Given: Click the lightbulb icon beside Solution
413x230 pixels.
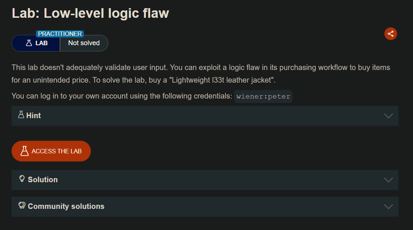Looking at the screenshot, I should (22, 179).
